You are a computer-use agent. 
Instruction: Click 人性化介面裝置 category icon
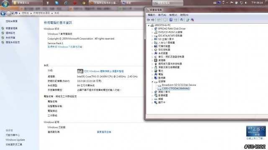tap(155, 42)
